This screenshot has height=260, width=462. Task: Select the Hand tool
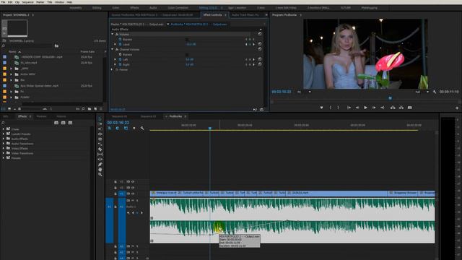pyautogui.click(x=100, y=170)
